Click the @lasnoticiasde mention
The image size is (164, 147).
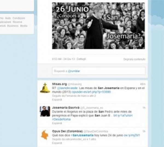click(x=65, y=88)
